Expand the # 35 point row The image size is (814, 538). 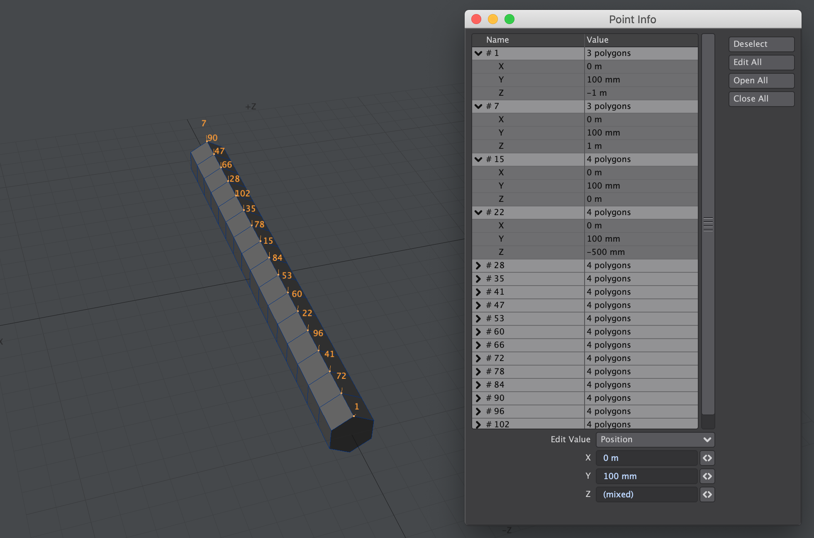coord(478,279)
